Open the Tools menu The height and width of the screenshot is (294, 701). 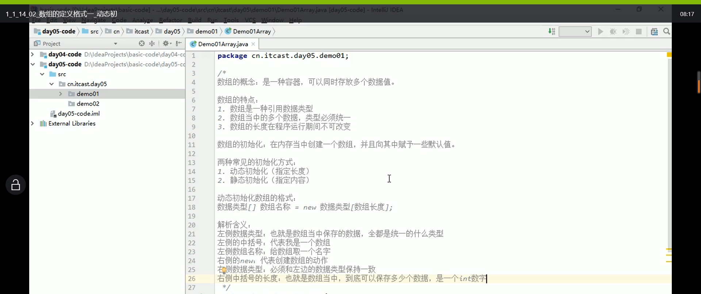click(231, 20)
